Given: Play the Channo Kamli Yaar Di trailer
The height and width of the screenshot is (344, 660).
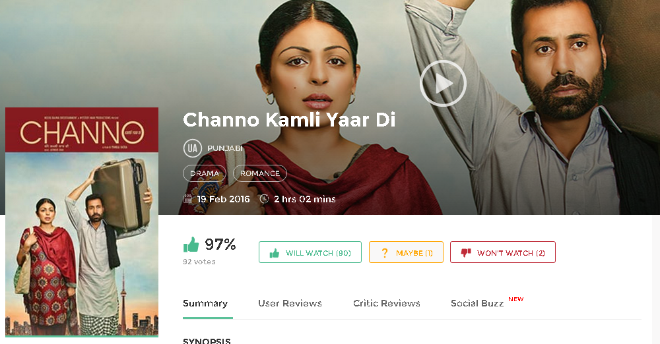Looking at the screenshot, I should pos(443,83).
